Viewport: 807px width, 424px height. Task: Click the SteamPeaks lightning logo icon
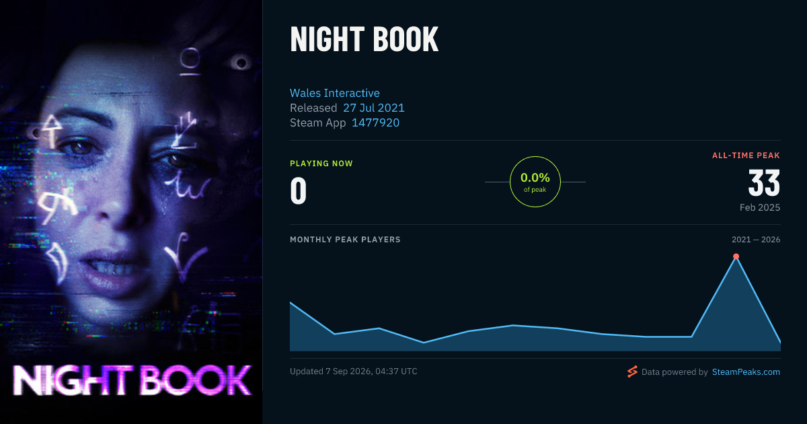(632, 372)
